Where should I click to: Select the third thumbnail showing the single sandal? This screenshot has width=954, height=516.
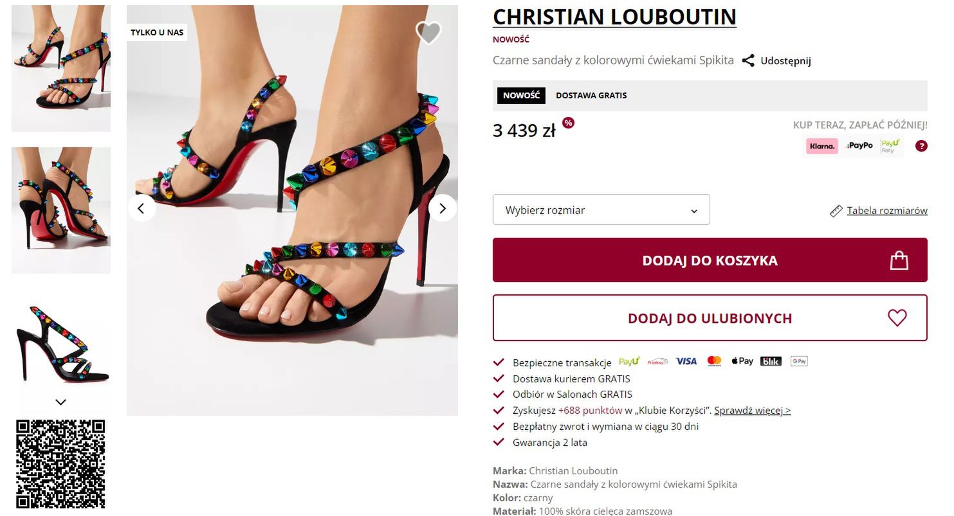point(61,344)
